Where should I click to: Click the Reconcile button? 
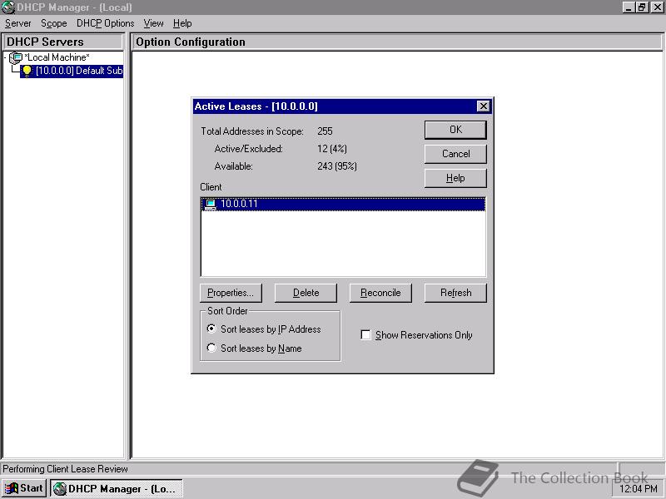380,293
